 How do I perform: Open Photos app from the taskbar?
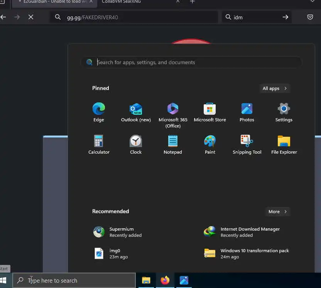(184, 280)
